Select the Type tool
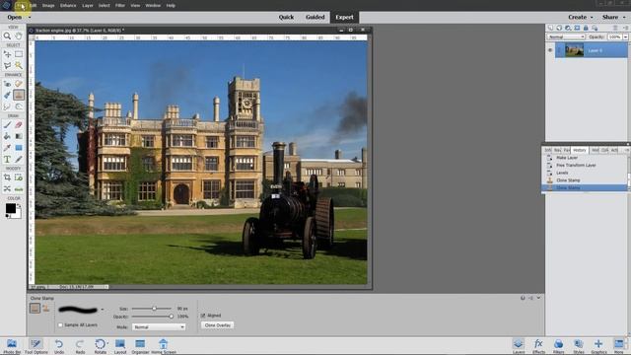631x355 pixels. point(7,159)
